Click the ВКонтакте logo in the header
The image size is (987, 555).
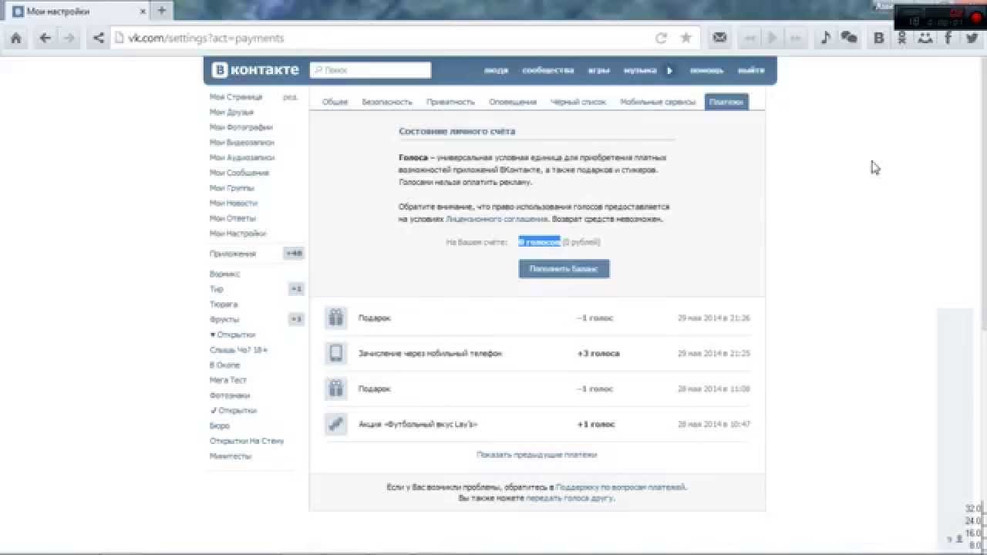pos(255,70)
